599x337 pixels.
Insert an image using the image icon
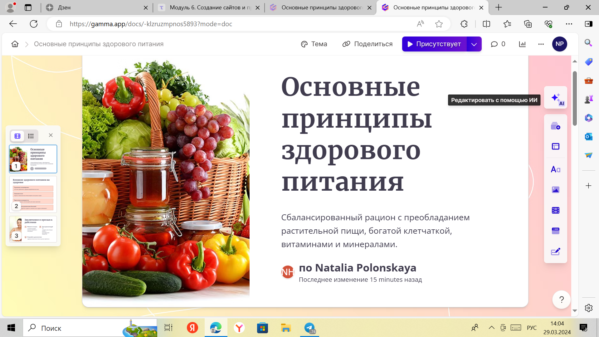point(556,189)
